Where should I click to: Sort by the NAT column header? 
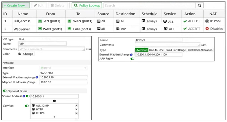tap(213, 14)
